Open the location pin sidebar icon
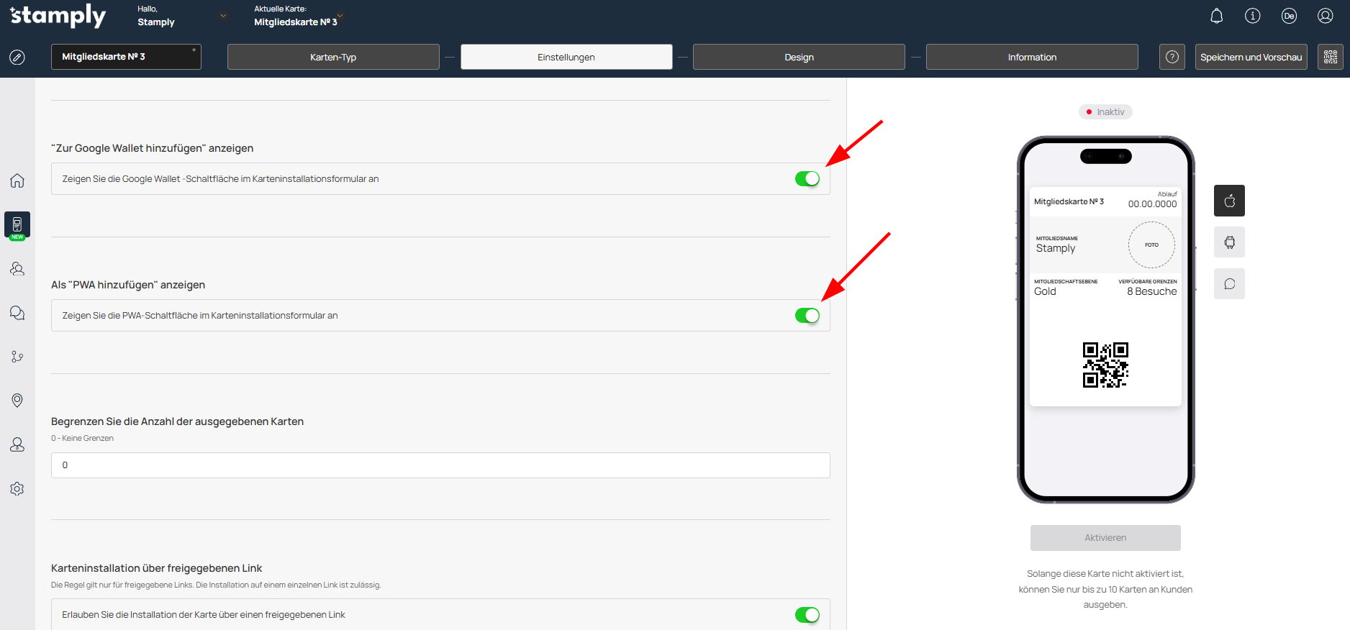This screenshot has width=1350, height=630. pos(17,401)
